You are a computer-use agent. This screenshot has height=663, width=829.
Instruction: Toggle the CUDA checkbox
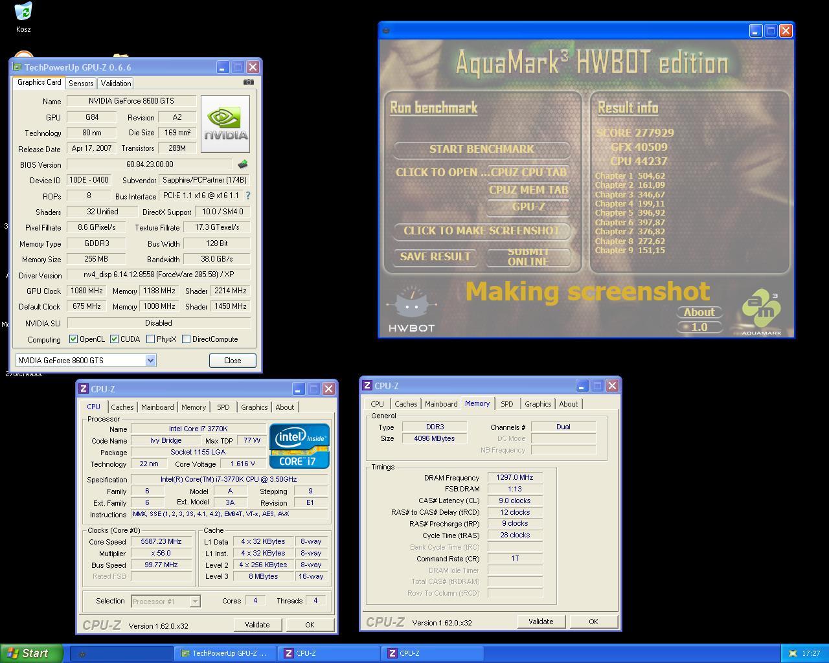[114, 339]
